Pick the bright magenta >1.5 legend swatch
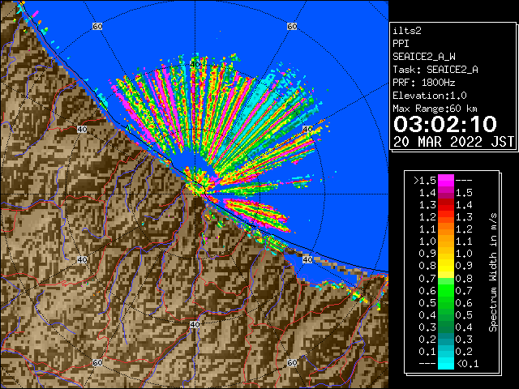This screenshot has width=519, height=389. (446, 180)
